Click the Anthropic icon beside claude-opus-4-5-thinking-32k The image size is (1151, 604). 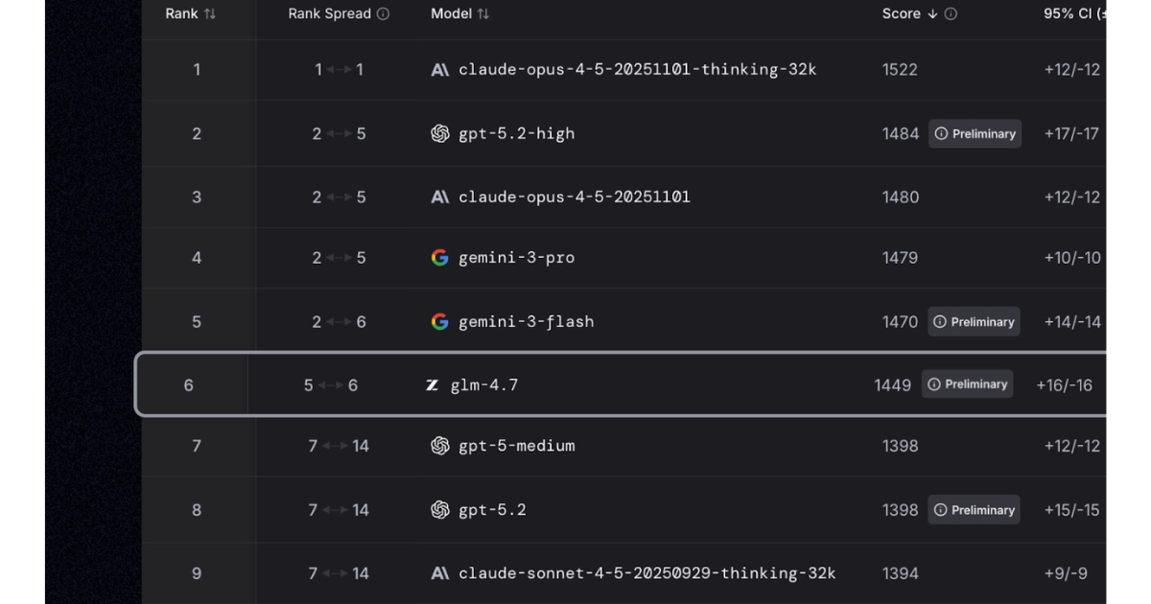[439, 69]
